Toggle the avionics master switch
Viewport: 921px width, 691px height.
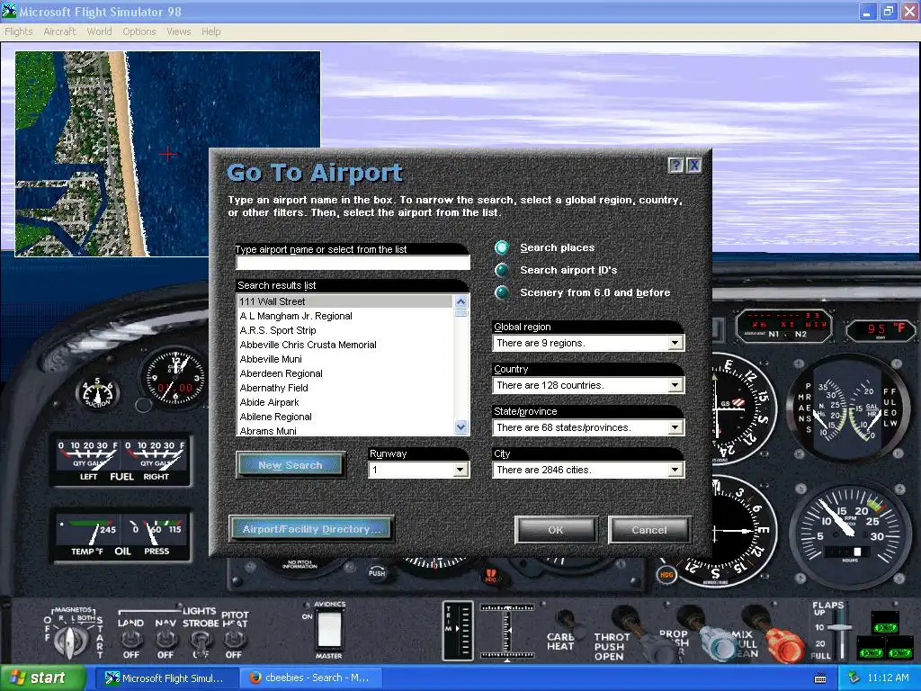[x=329, y=630]
